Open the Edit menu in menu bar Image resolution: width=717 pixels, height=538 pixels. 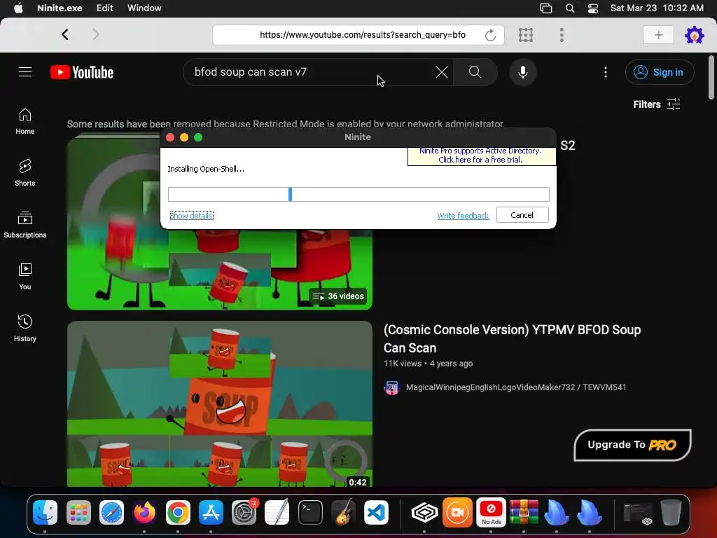pyautogui.click(x=105, y=8)
